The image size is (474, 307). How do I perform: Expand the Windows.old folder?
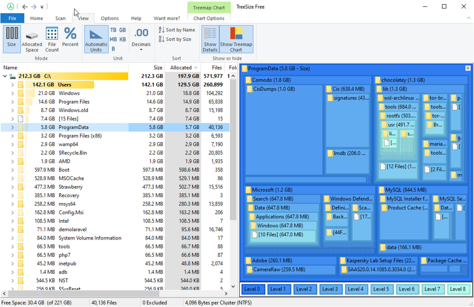(12, 110)
